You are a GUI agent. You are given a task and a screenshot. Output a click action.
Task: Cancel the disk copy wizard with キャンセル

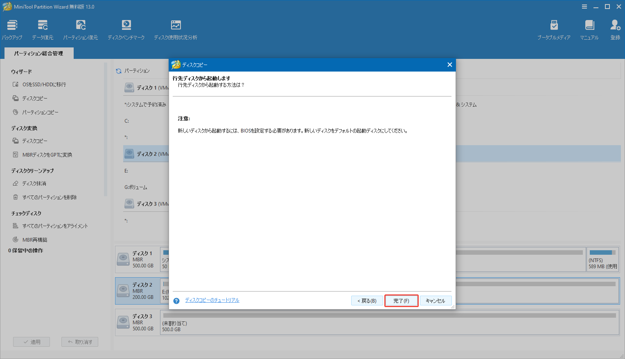point(435,300)
